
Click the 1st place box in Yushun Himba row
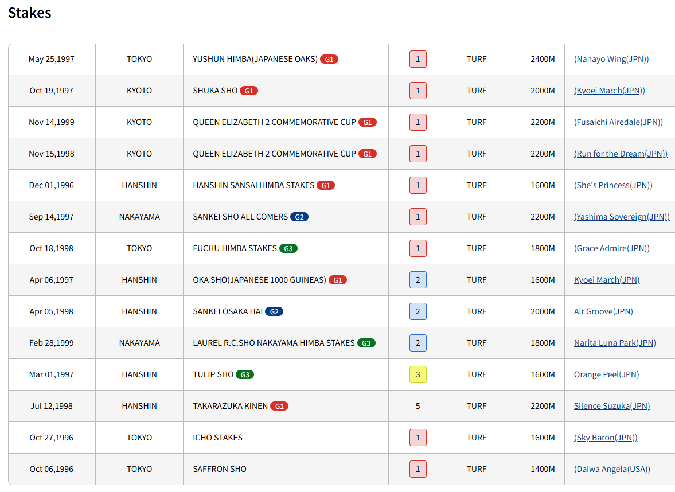click(418, 60)
